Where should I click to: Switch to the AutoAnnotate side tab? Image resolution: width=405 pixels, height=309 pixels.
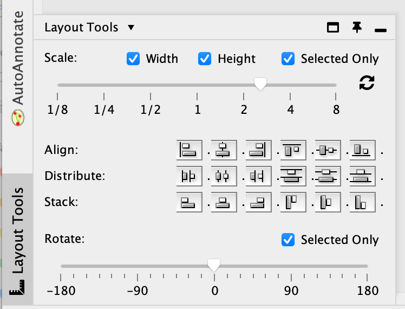tap(17, 65)
